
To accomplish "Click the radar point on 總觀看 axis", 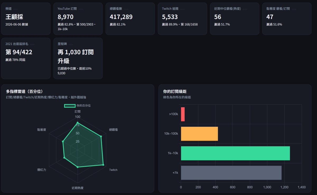I will point(101,136).
